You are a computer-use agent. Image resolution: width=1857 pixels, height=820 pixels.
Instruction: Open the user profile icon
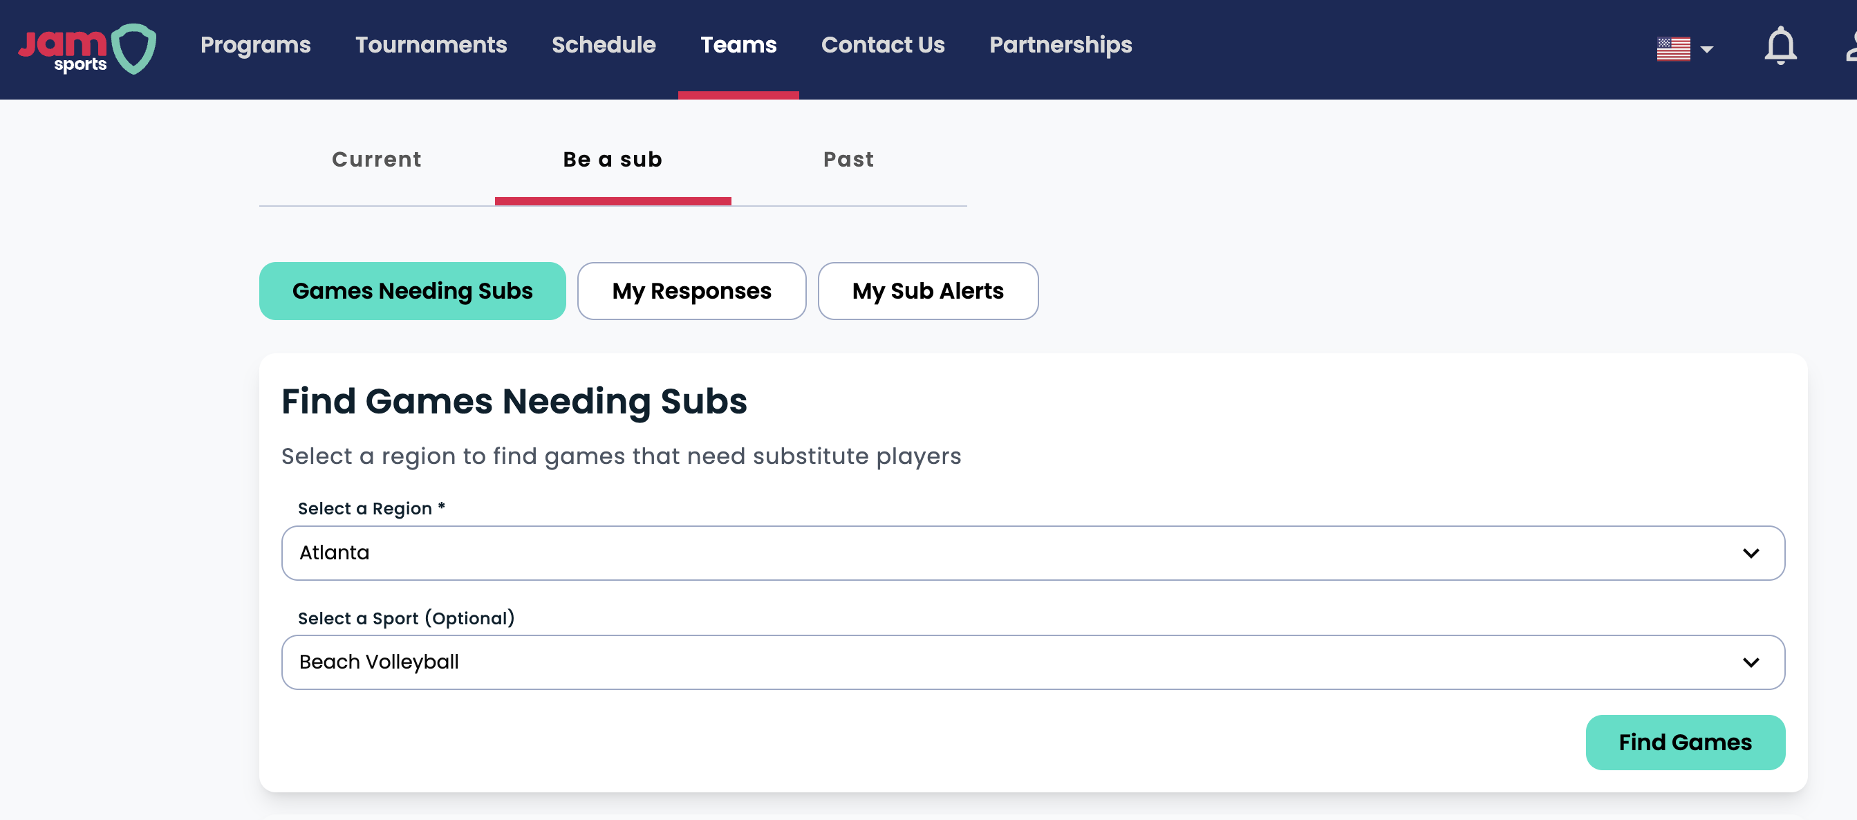[x=1851, y=48]
